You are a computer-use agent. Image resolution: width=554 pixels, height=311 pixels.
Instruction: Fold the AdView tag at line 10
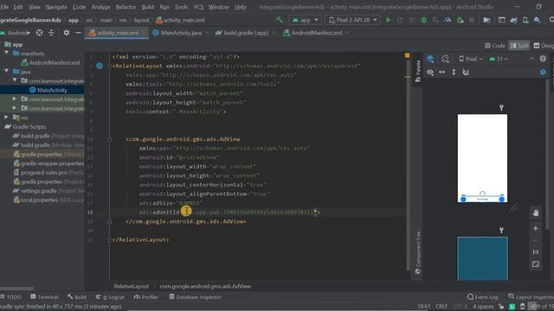pyautogui.click(x=110, y=139)
